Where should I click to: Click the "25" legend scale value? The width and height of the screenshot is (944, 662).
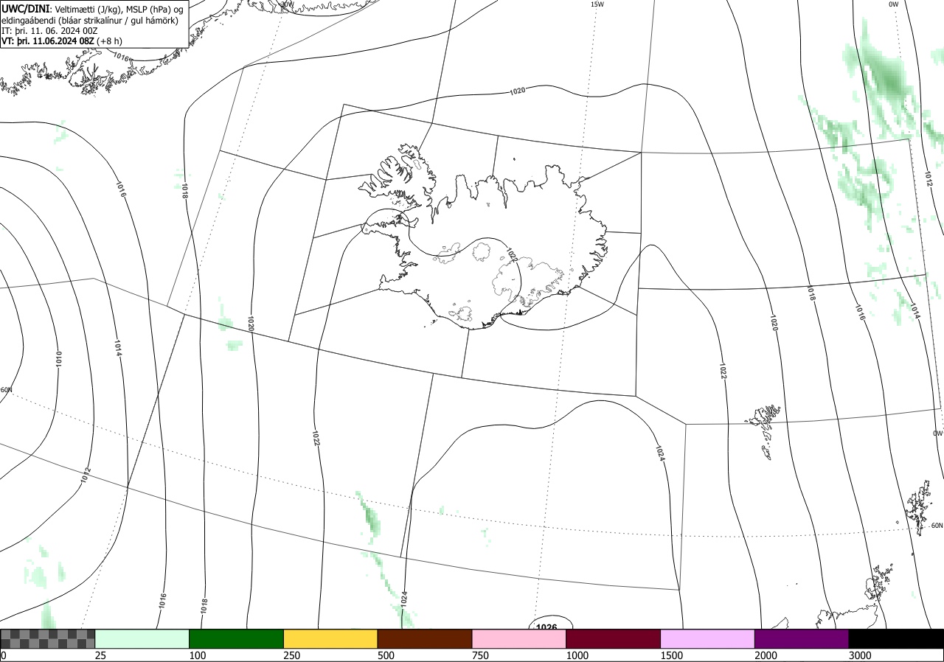coord(100,655)
